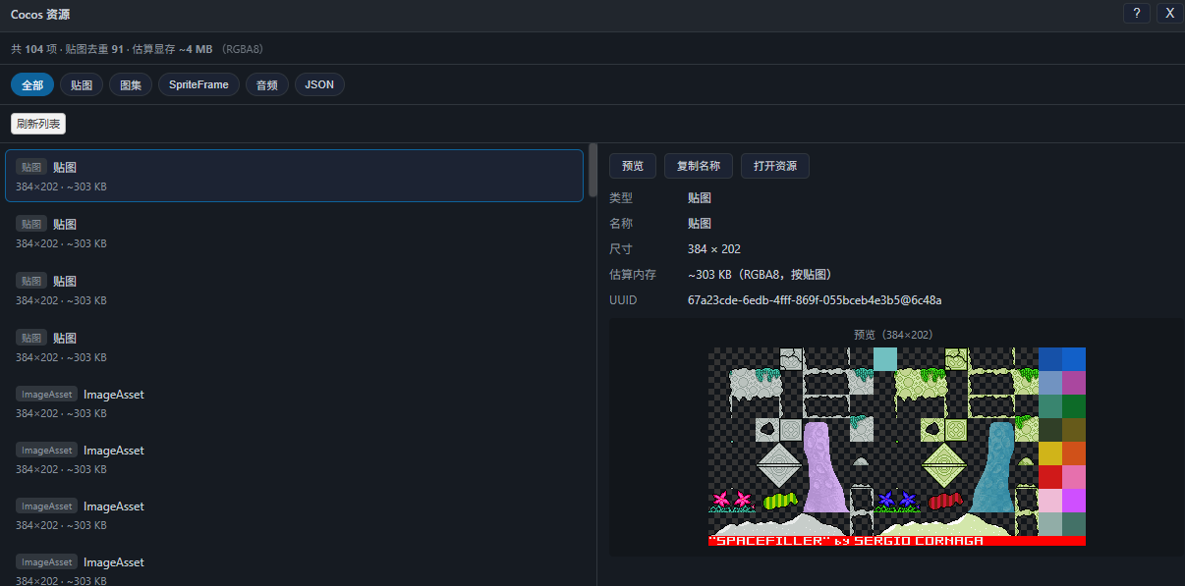Viewport: 1185px width, 586px height.
Task: Click the 打开资源 button
Action: coord(775,166)
